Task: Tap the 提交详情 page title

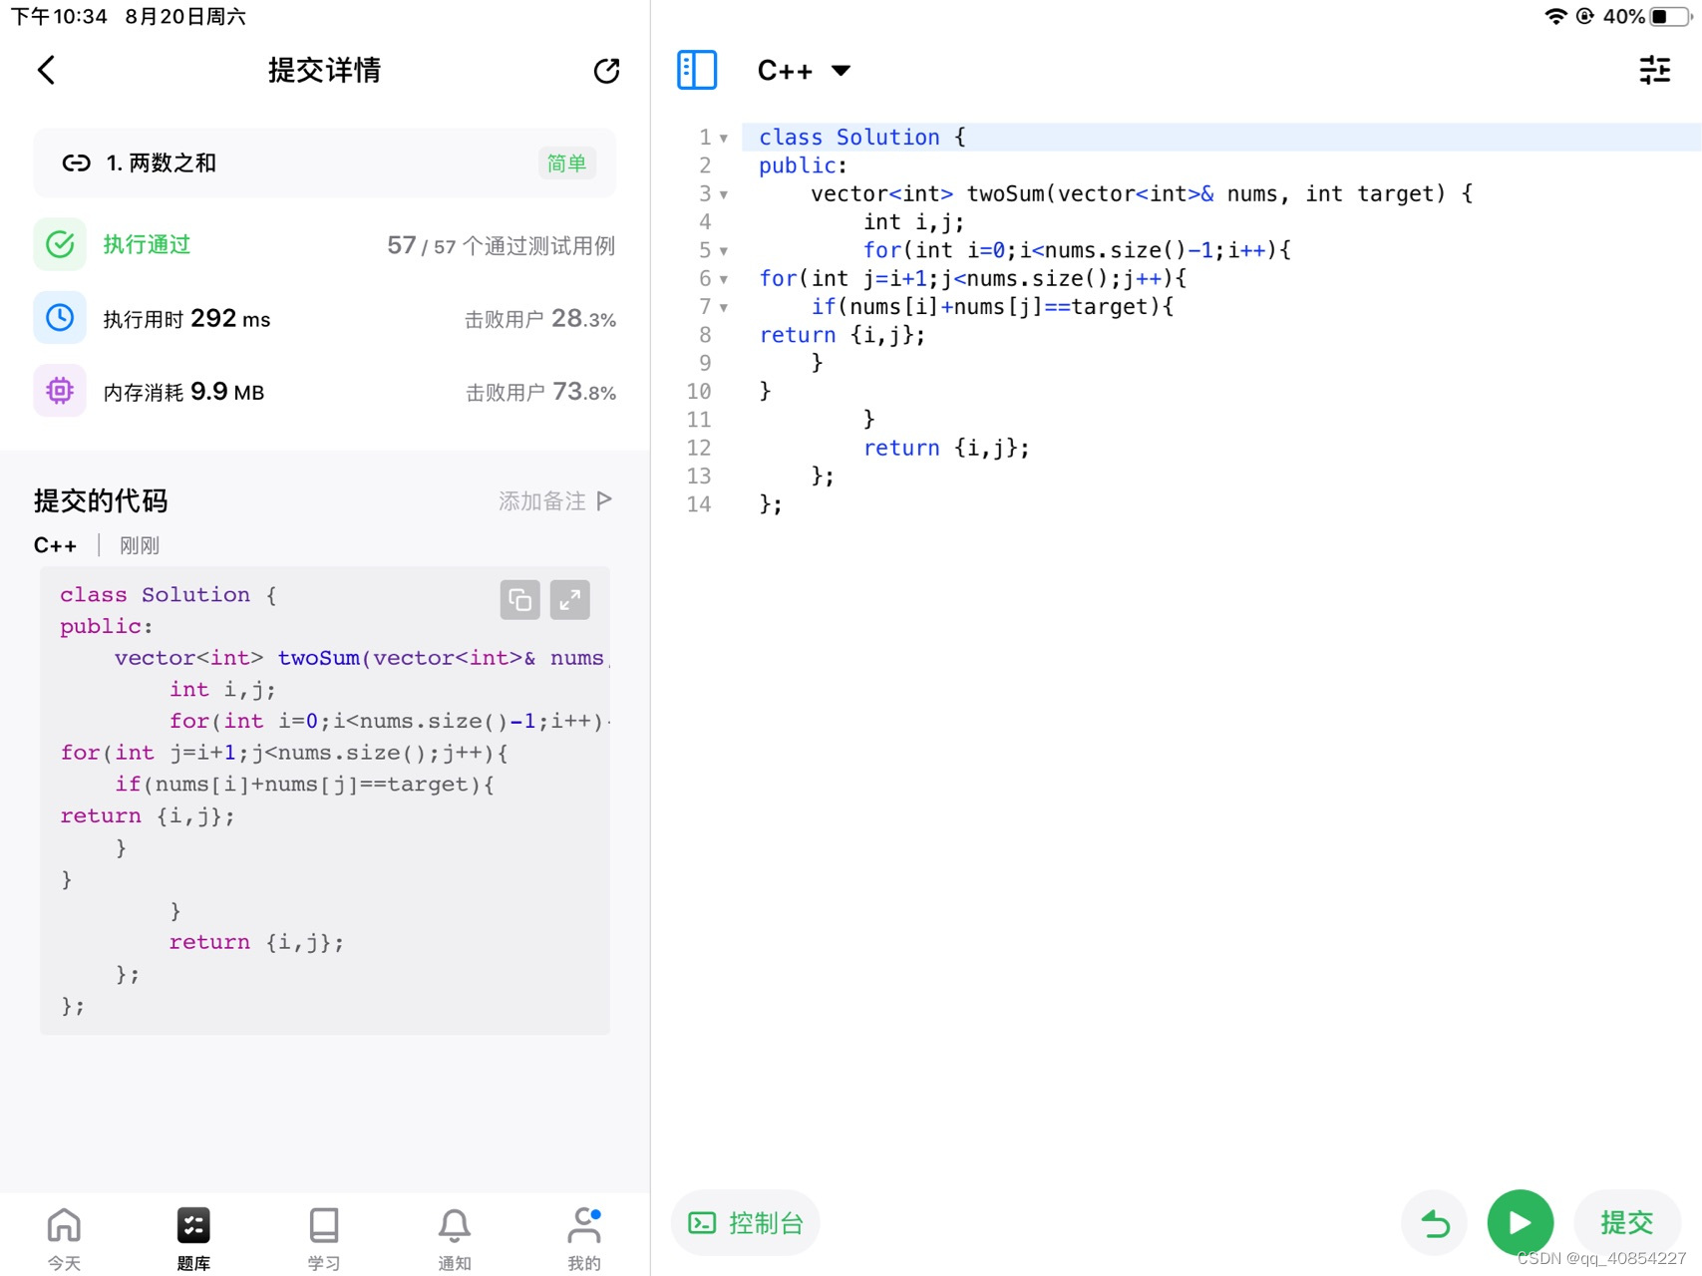Action: (x=324, y=70)
